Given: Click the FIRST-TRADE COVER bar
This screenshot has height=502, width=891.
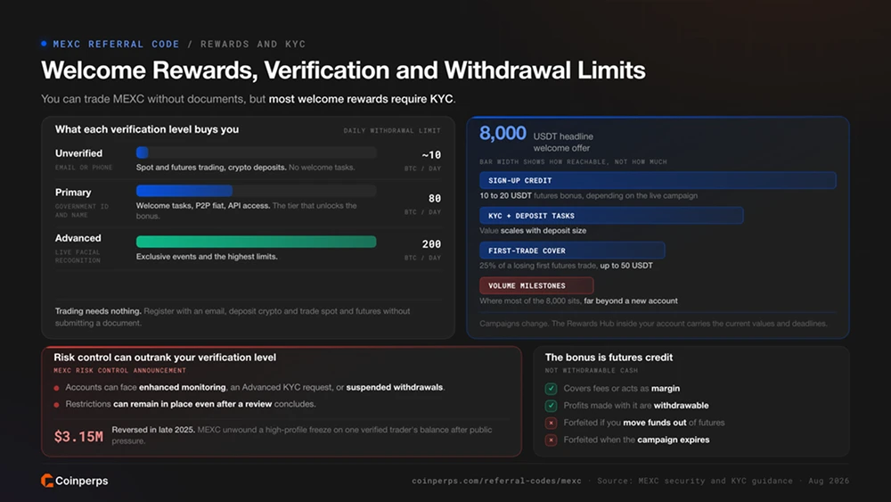Looking at the screenshot, I should point(572,251).
